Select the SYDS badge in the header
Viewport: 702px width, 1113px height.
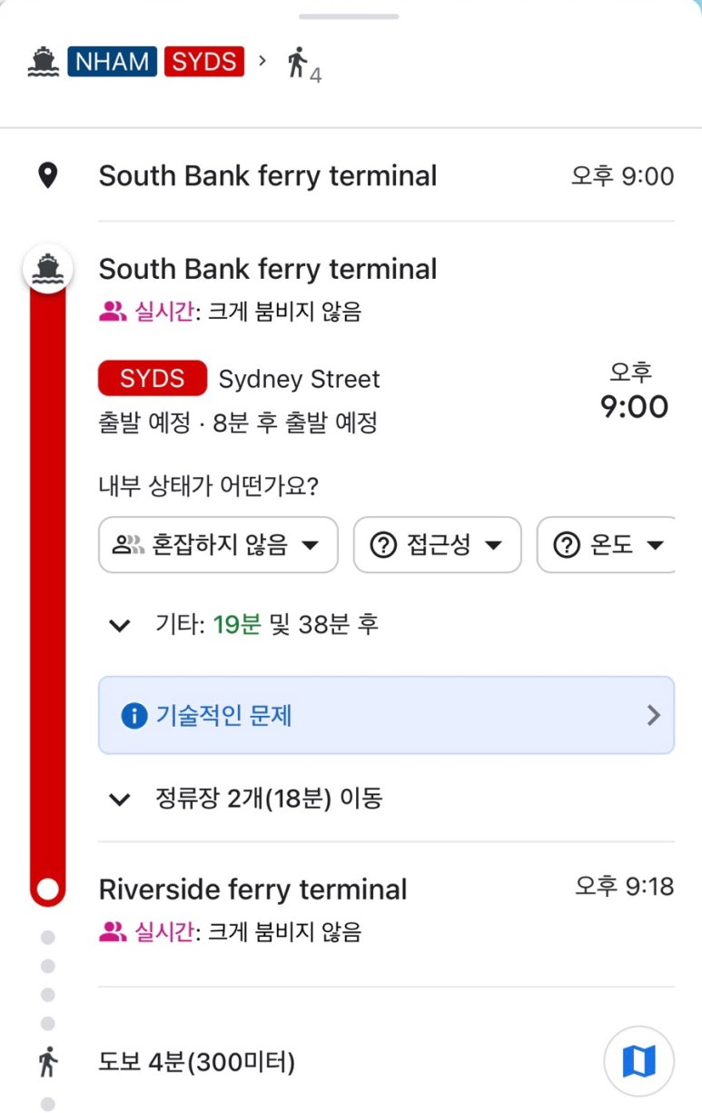pyautogui.click(x=204, y=62)
